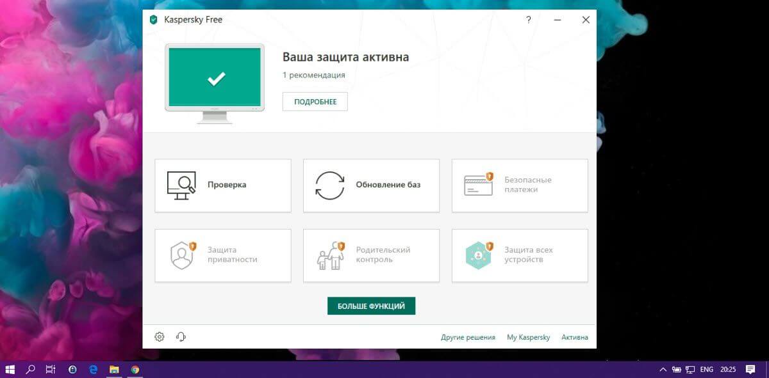769x378 pixels.
Task: Click the battery icon in system tray
Action: tap(677, 370)
